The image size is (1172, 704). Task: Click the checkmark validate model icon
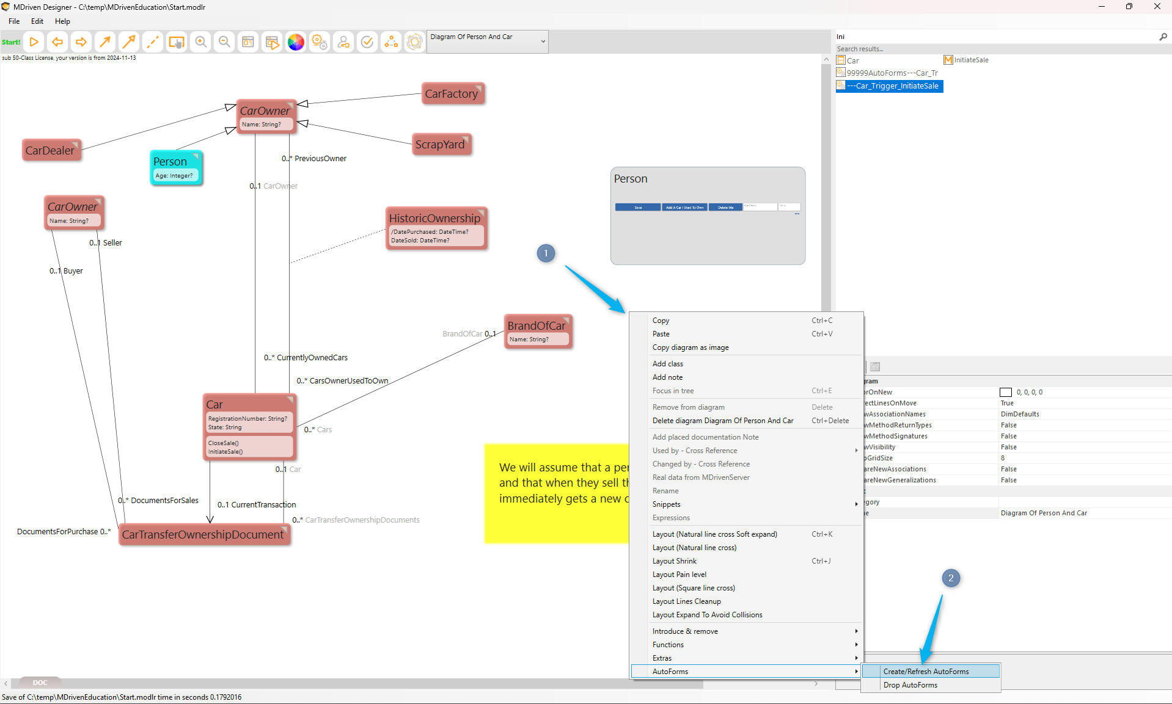pyautogui.click(x=367, y=42)
